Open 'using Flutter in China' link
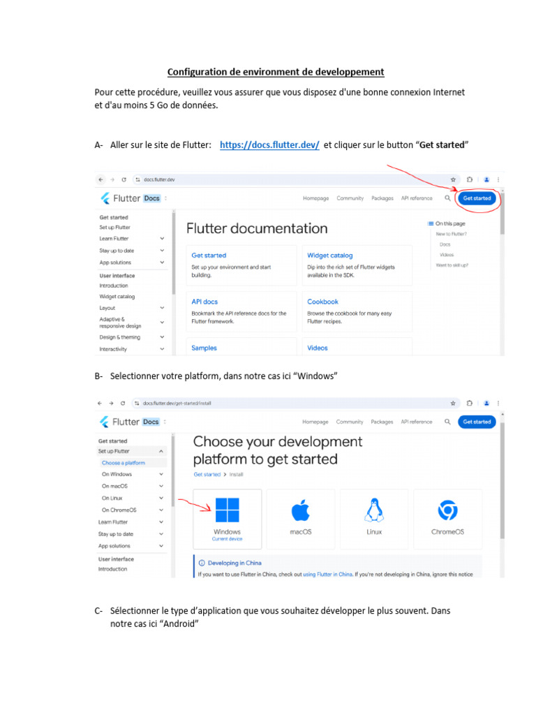This screenshot has width=536, height=715. [x=328, y=574]
